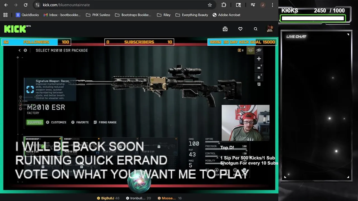Click the LIVE CHAT panel header
Image resolution: width=358 pixels, height=201 pixels.
[x=296, y=37]
